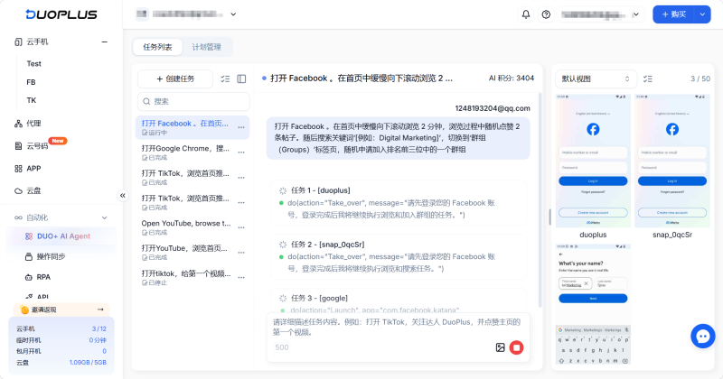The width and height of the screenshot is (723, 379).
Task: Select the 打开YouTube，浏览首页 task
Action: 192,253
